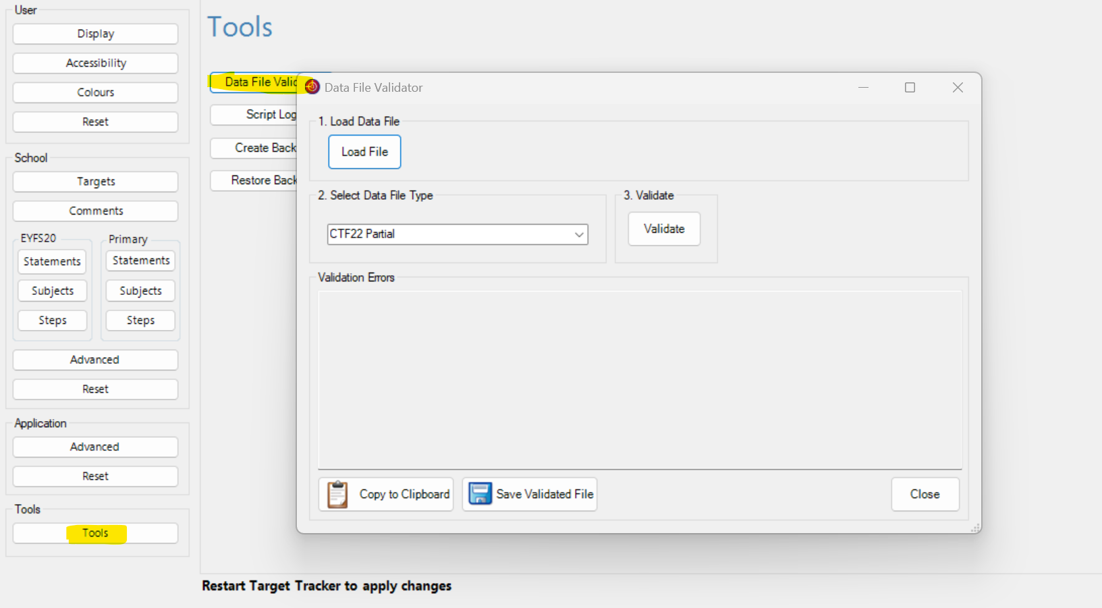Open the school Targets settings
Image resolution: width=1102 pixels, height=608 pixels.
tap(95, 182)
